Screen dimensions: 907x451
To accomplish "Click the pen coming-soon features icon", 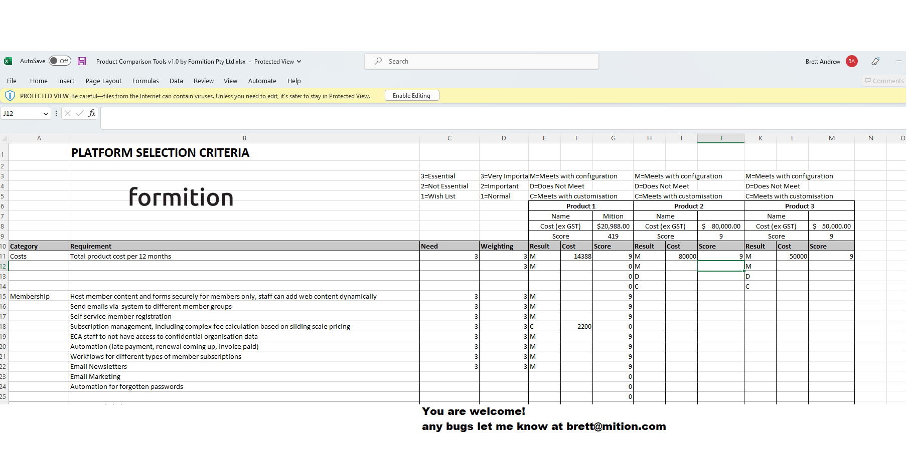I will pos(875,61).
